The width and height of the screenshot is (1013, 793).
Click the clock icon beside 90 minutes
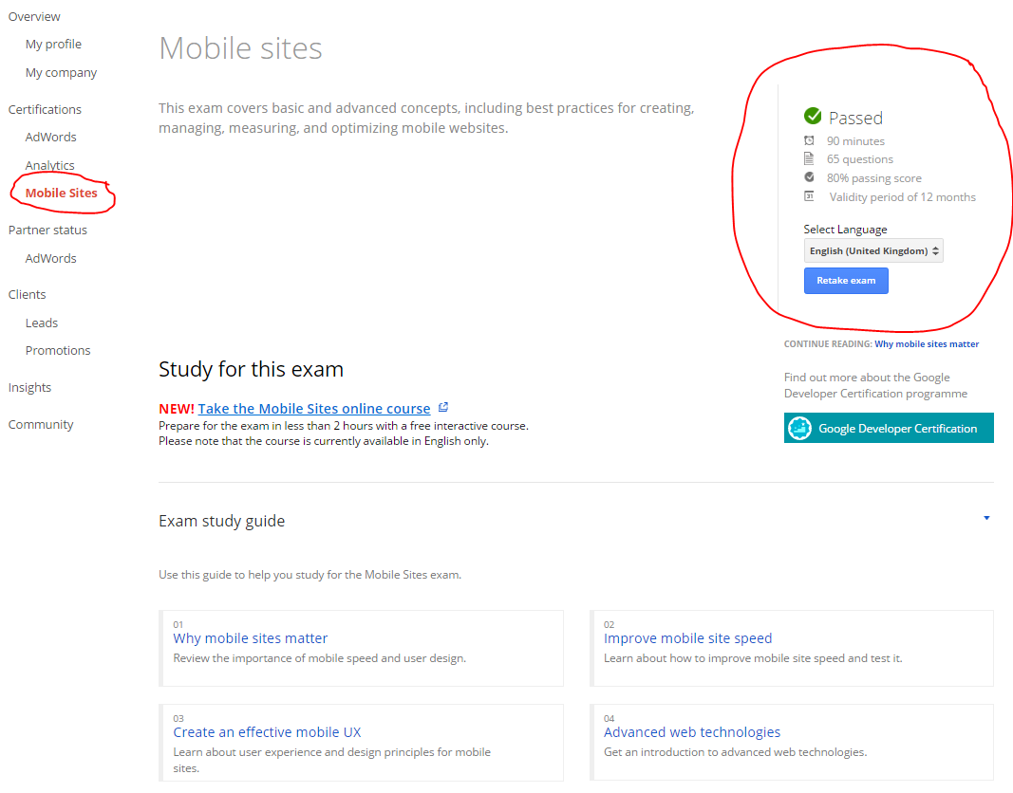809,140
